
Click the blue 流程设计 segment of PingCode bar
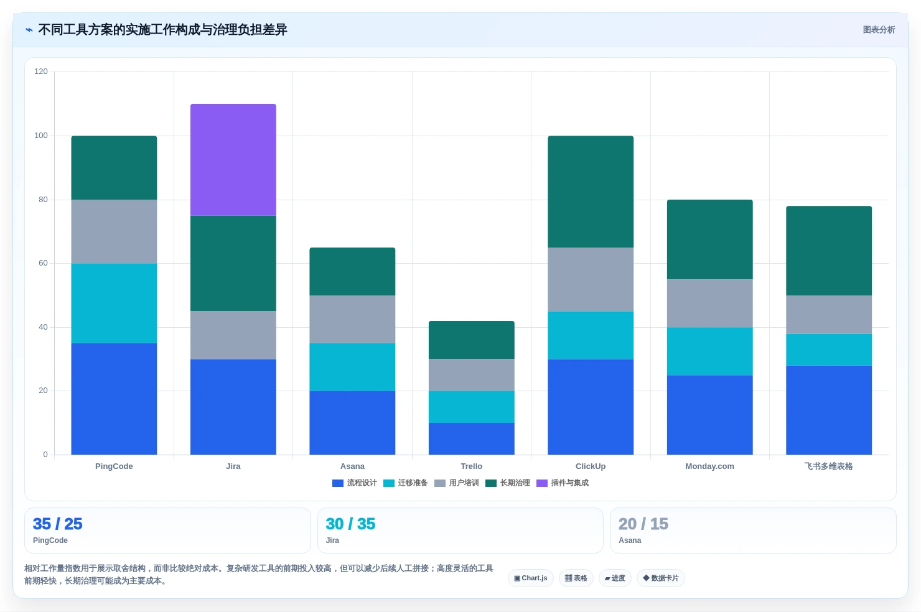[114, 399]
